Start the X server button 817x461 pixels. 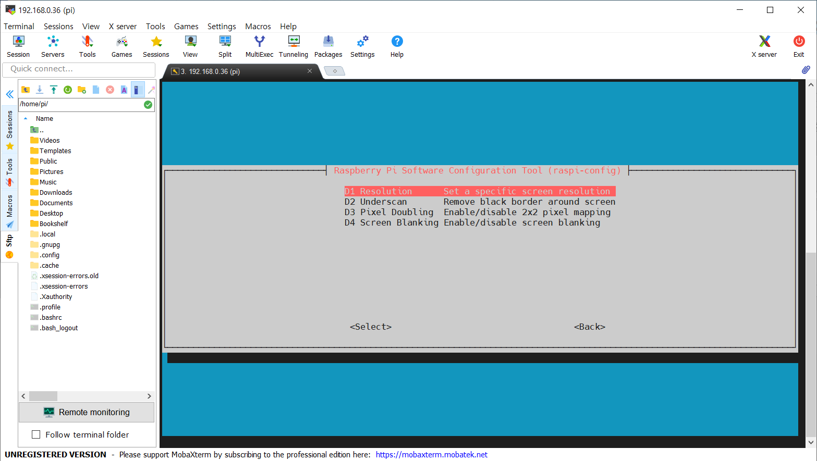point(764,46)
